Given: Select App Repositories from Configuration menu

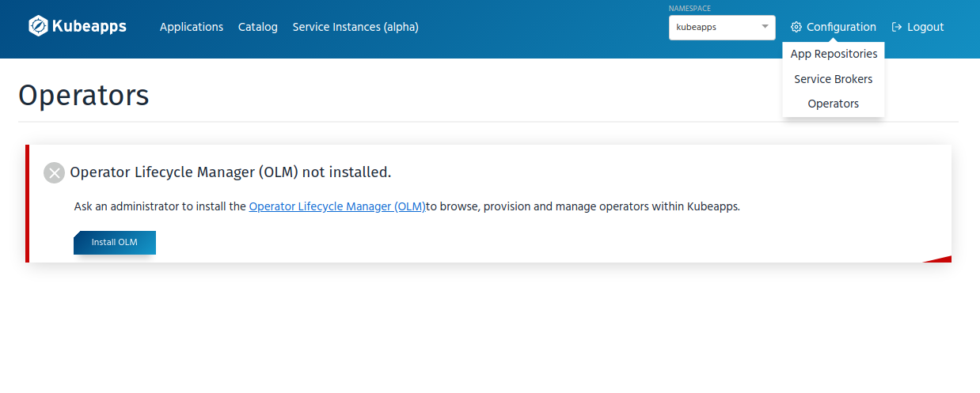Looking at the screenshot, I should pos(834,54).
